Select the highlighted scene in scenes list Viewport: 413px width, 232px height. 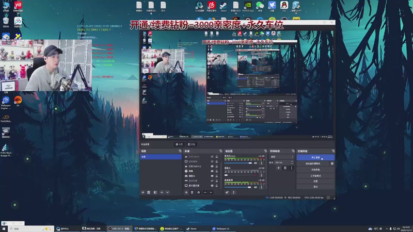tap(161, 157)
